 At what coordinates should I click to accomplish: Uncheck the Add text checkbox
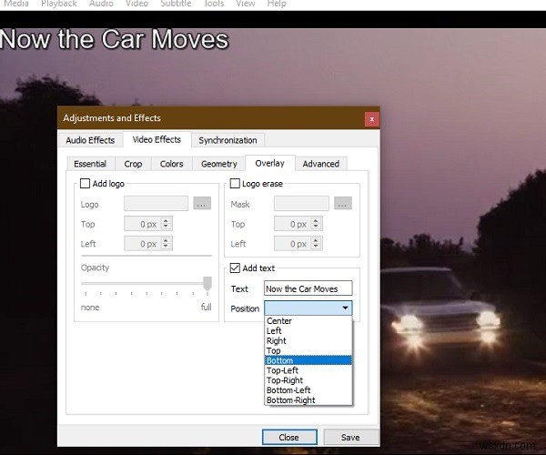235,268
